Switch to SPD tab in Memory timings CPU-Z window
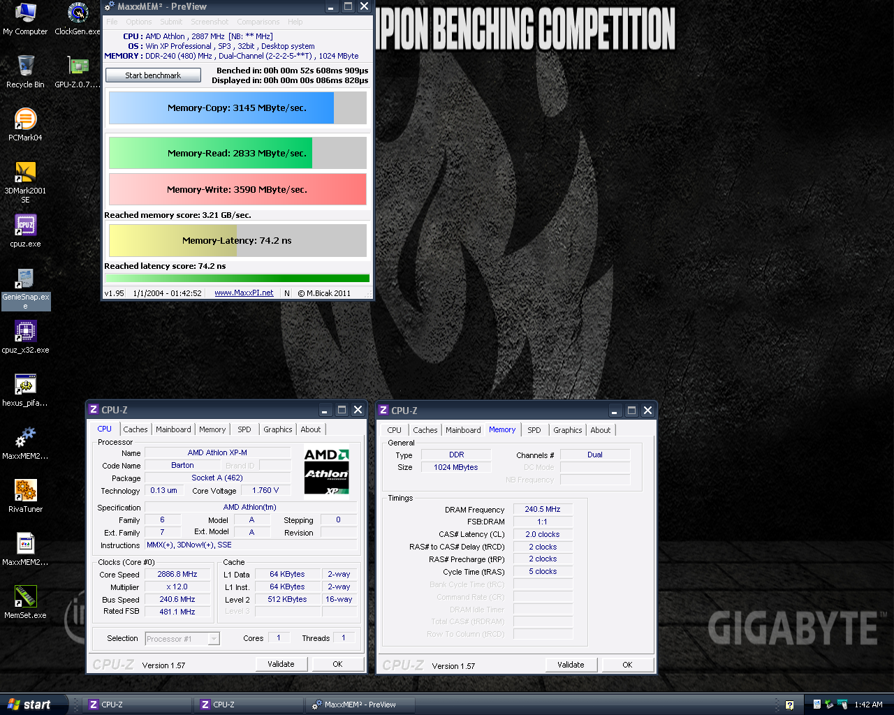 point(534,430)
